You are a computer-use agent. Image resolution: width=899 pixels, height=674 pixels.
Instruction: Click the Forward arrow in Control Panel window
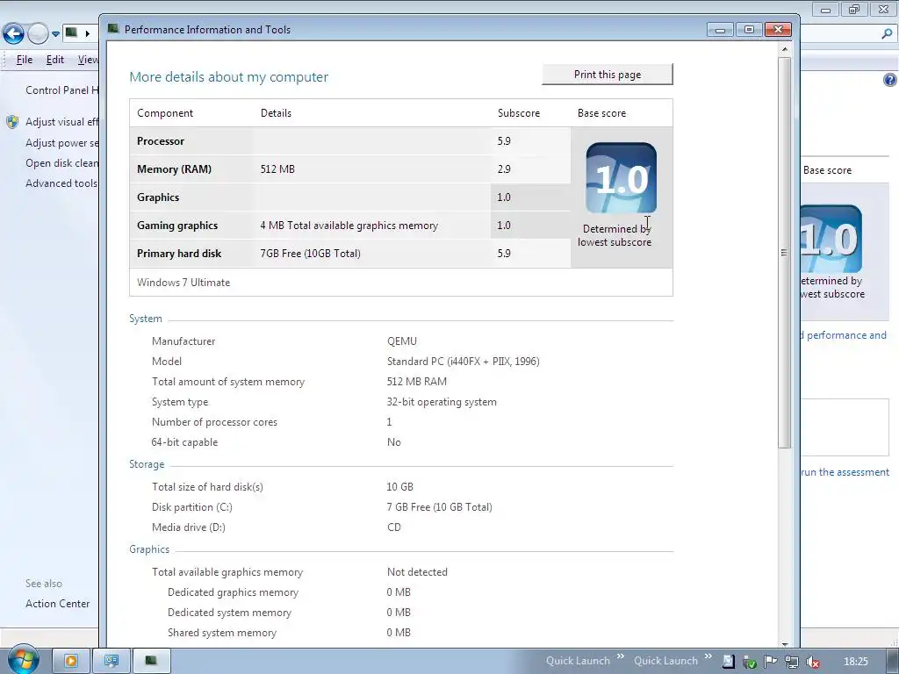point(38,33)
